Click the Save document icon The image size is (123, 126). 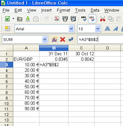coord(28,19)
